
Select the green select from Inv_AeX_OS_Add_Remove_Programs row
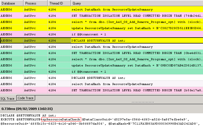136,59
